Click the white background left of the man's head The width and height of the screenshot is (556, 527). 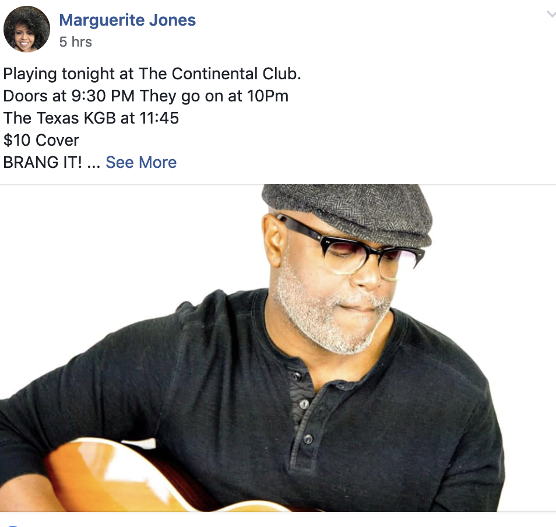(x=131, y=248)
